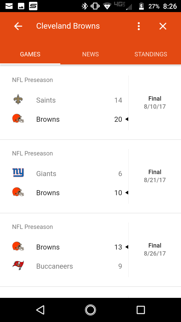Viewport: 181px width, 322px height.
Task: Open the Final 8/21/17 game details
Action: [155, 176]
